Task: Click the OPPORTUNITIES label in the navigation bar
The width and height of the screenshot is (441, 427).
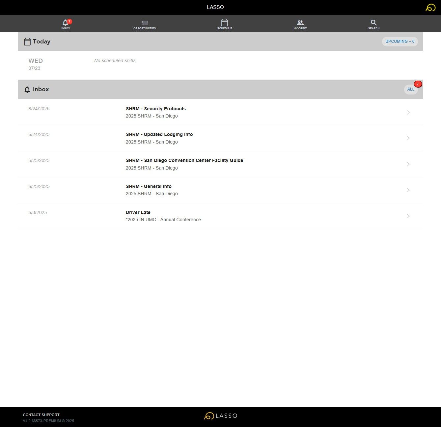Action: (145, 28)
